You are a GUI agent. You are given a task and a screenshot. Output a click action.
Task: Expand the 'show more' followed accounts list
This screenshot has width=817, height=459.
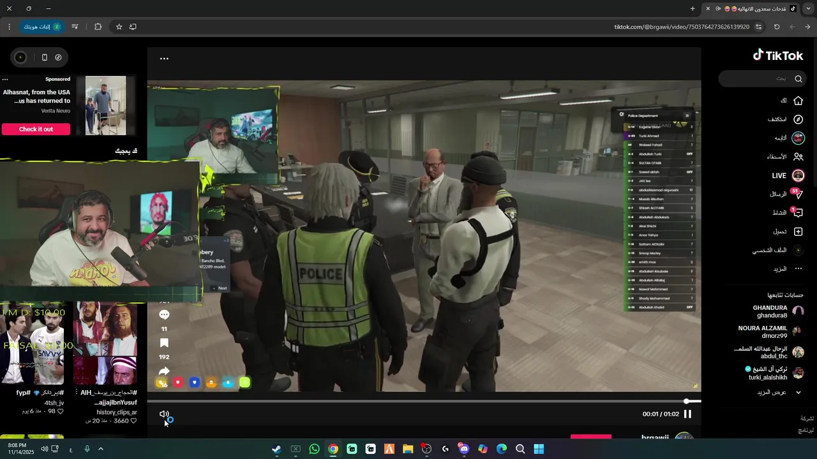[x=780, y=392]
